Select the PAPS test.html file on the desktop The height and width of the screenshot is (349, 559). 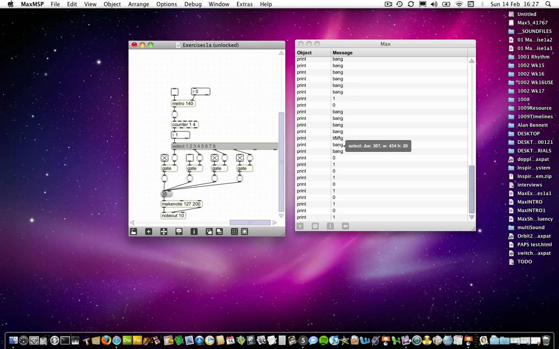click(x=534, y=245)
